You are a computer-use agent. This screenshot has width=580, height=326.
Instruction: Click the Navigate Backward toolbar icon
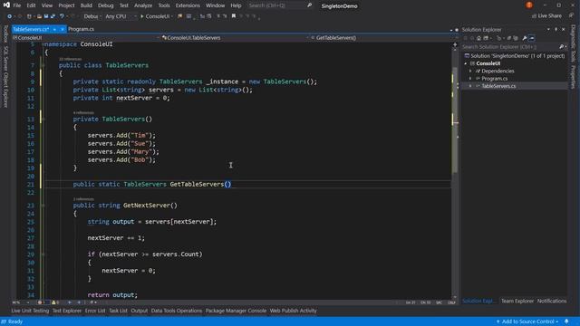point(10,16)
